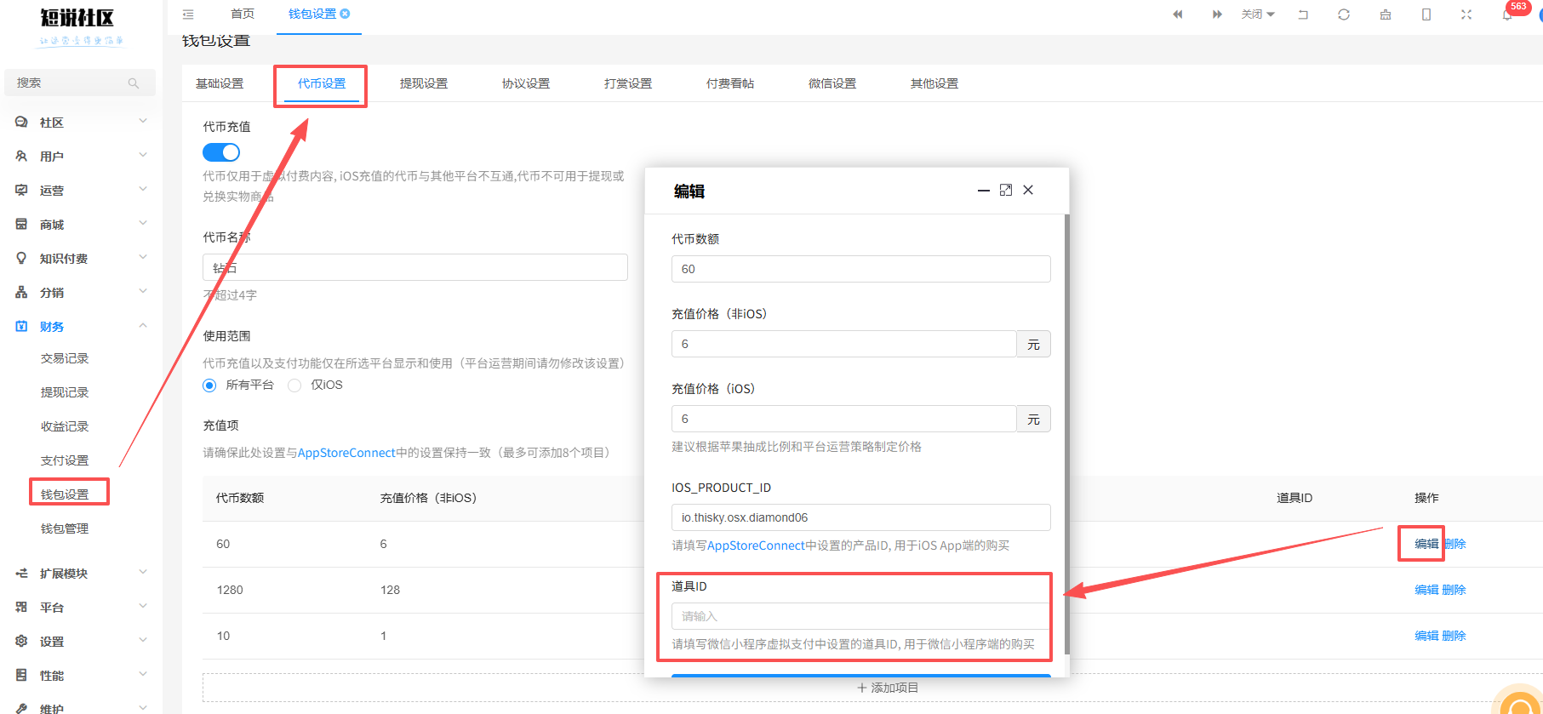Select the 所有平台 radio option
This screenshot has width=1543, height=714.
209,386
